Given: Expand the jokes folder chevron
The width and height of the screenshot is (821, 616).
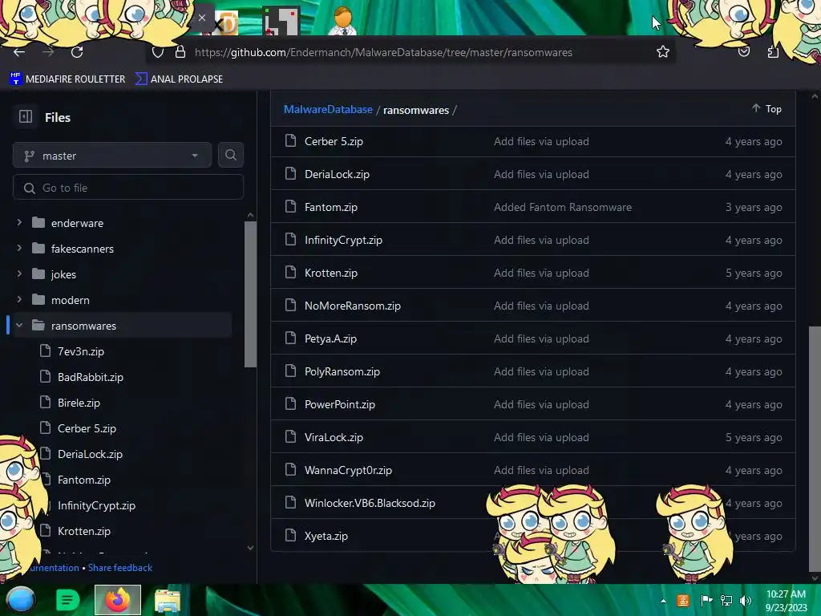Looking at the screenshot, I should [19, 274].
